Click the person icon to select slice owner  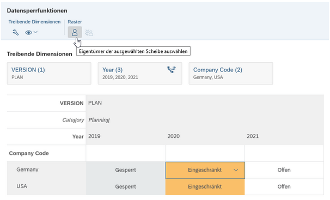tap(75, 32)
